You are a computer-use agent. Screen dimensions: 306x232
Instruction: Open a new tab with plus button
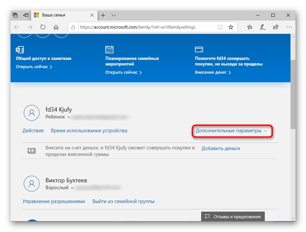tap(103, 15)
